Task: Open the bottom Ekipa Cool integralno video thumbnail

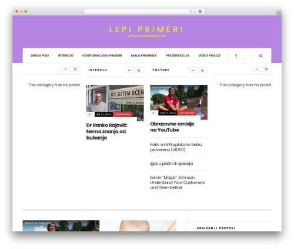Action: pos(61,225)
